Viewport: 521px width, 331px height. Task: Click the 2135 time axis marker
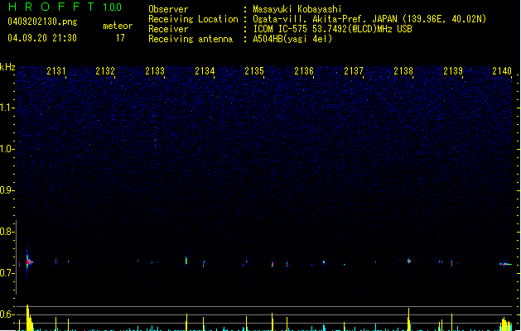click(x=254, y=71)
